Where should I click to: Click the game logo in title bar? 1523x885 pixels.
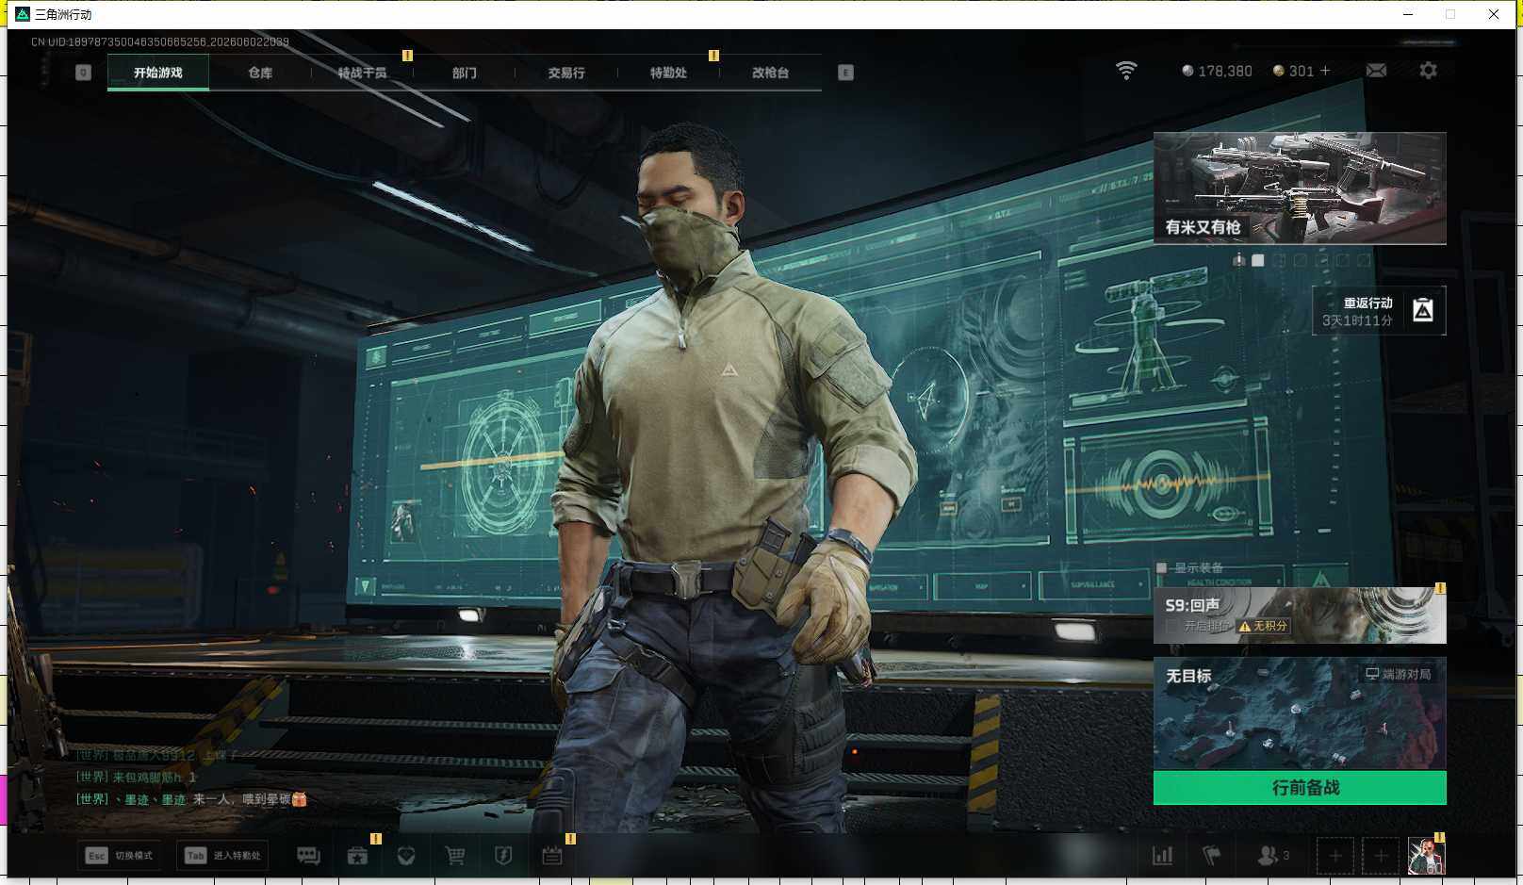(23, 14)
